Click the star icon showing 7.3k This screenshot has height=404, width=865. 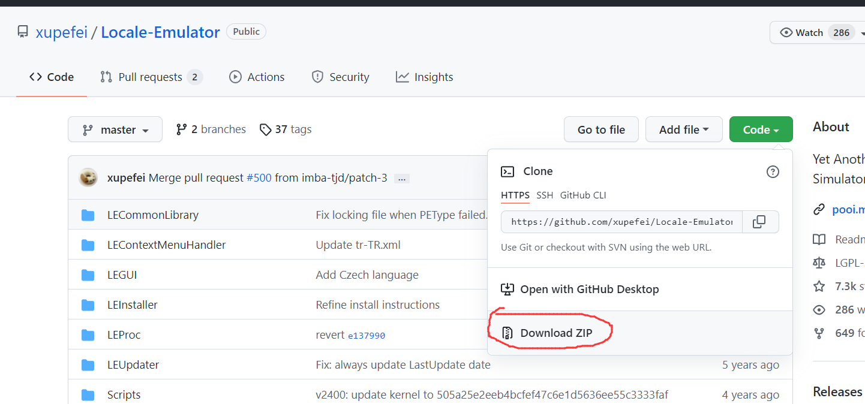click(819, 286)
